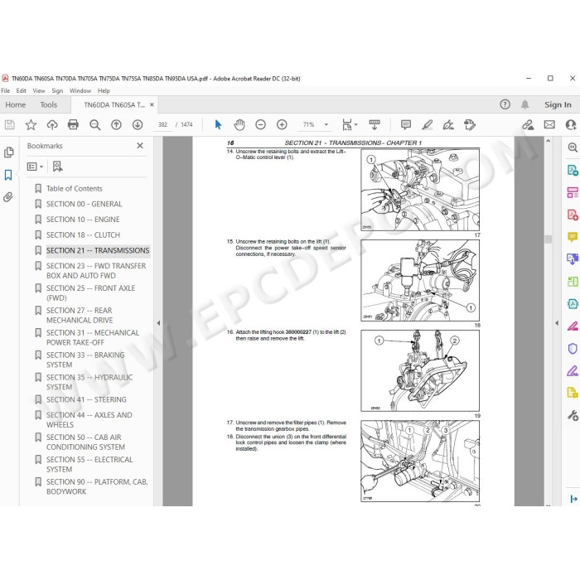Open the Sign menu
This screenshot has width=580, height=580.
pyautogui.click(x=57, y=90)
